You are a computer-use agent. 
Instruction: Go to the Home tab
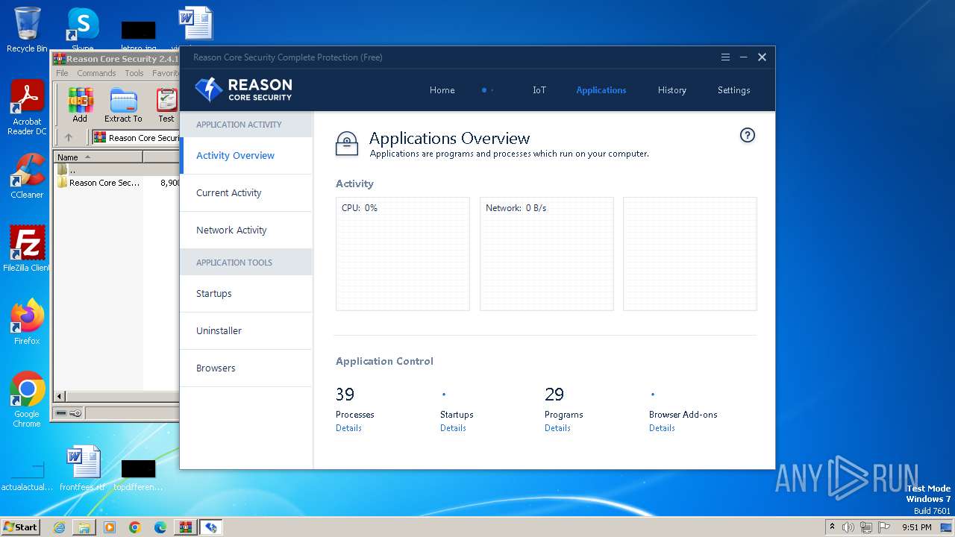[x=442, y=90]
